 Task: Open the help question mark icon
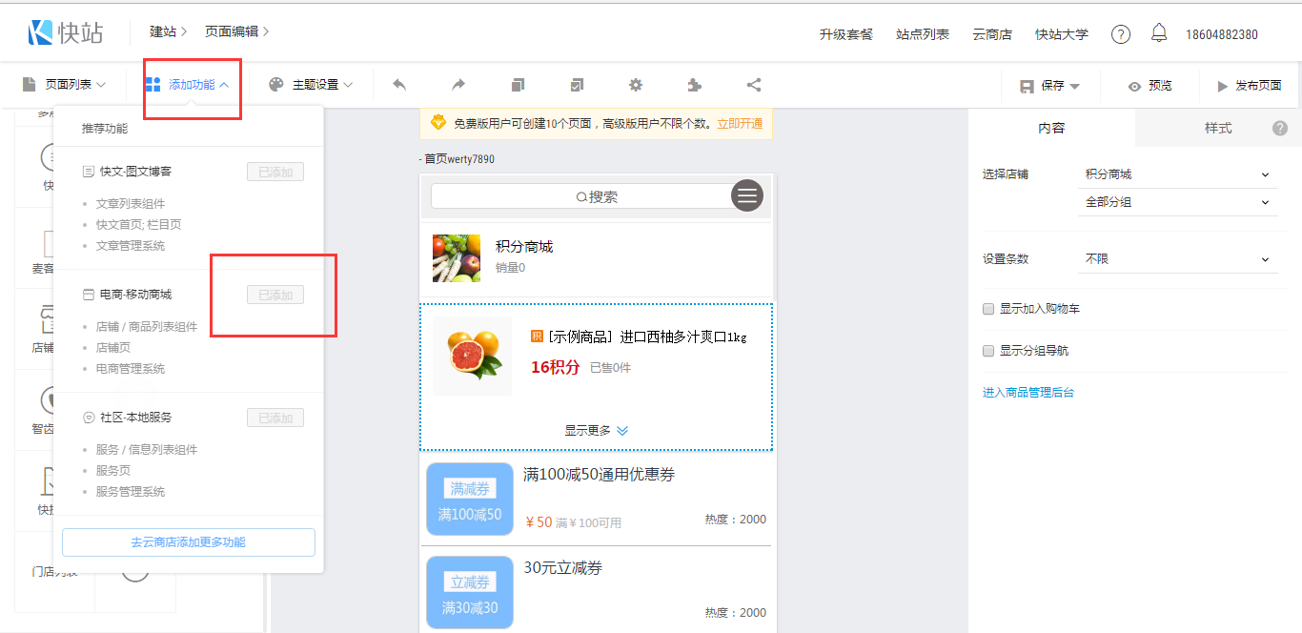click(x=1121, y=34)
